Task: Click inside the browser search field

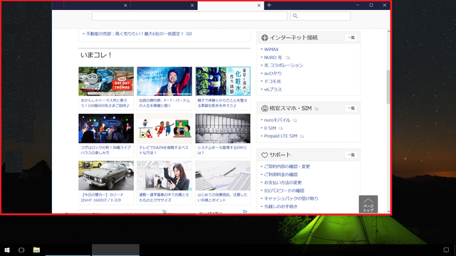Action: [x=320, y=16]
